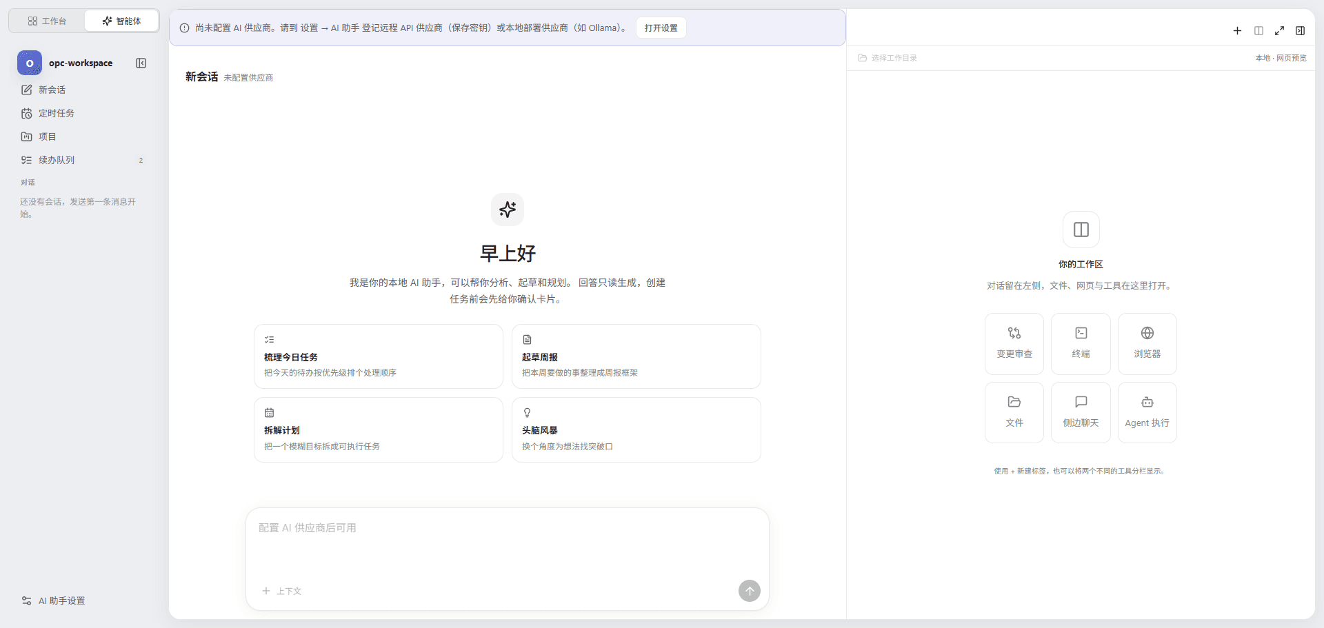Choose the 起草周报 suggestion card

pyautogui.click(x=636, y=356)
